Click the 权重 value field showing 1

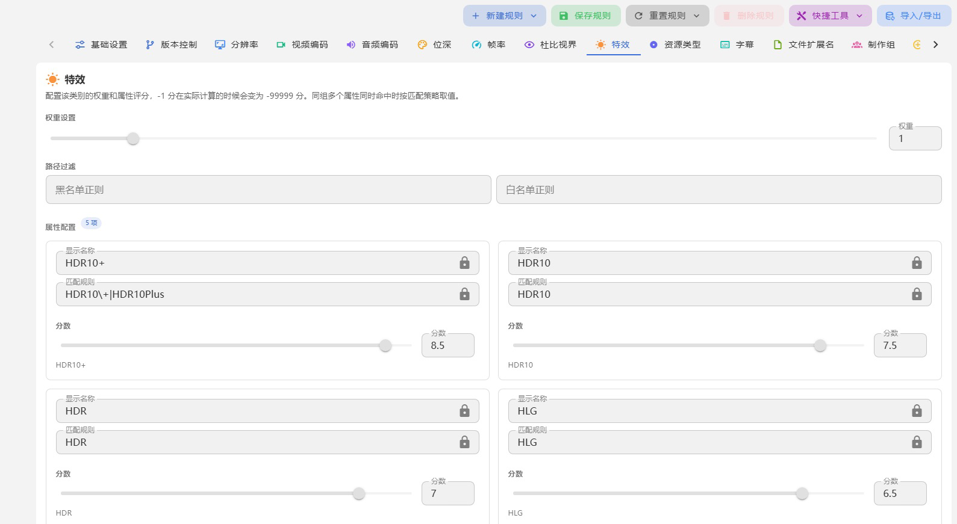point(915,138)
